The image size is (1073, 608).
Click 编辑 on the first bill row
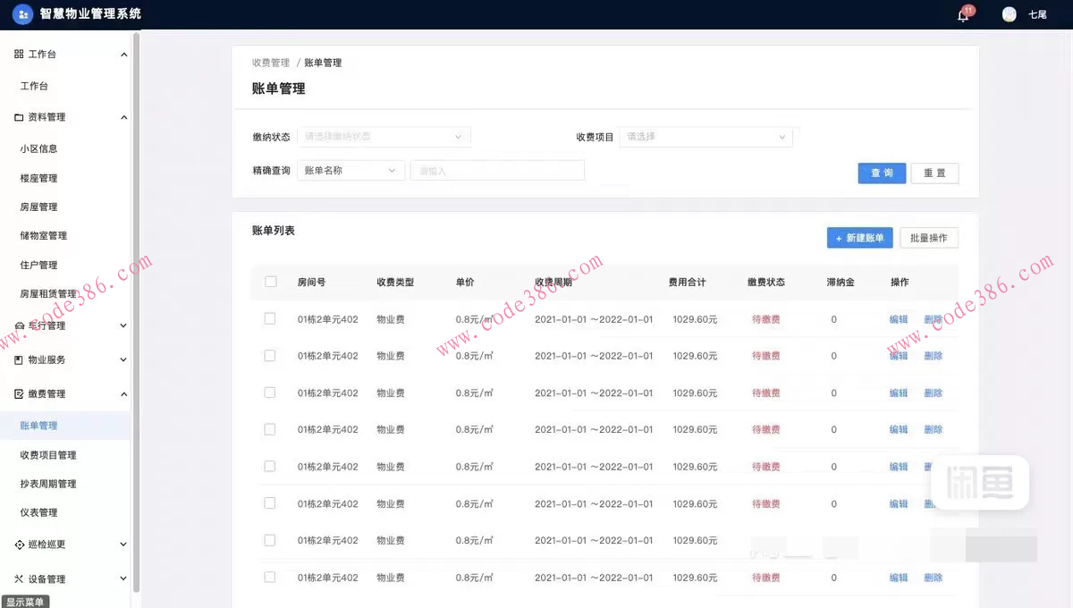pos(898,318)
